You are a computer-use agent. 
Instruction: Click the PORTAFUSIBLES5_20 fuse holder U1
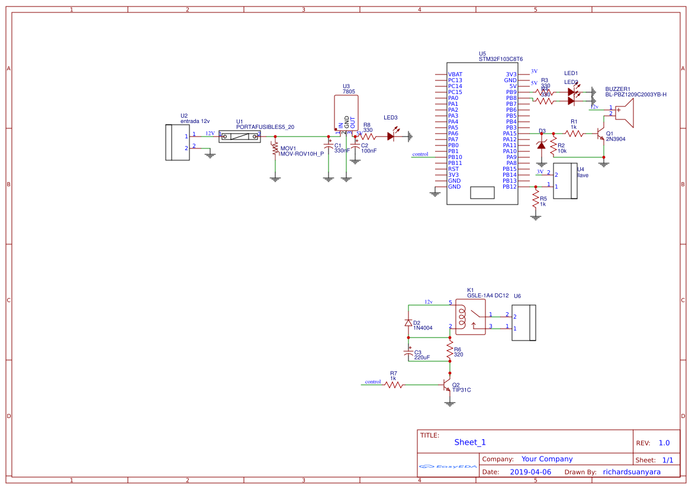click(x=239, y=137)
